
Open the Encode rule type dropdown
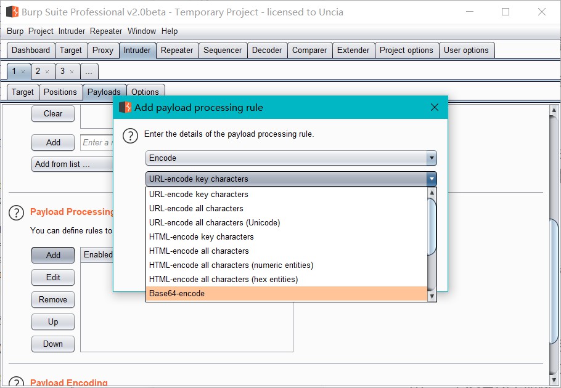pyautogui.click(x=291, y=158)
